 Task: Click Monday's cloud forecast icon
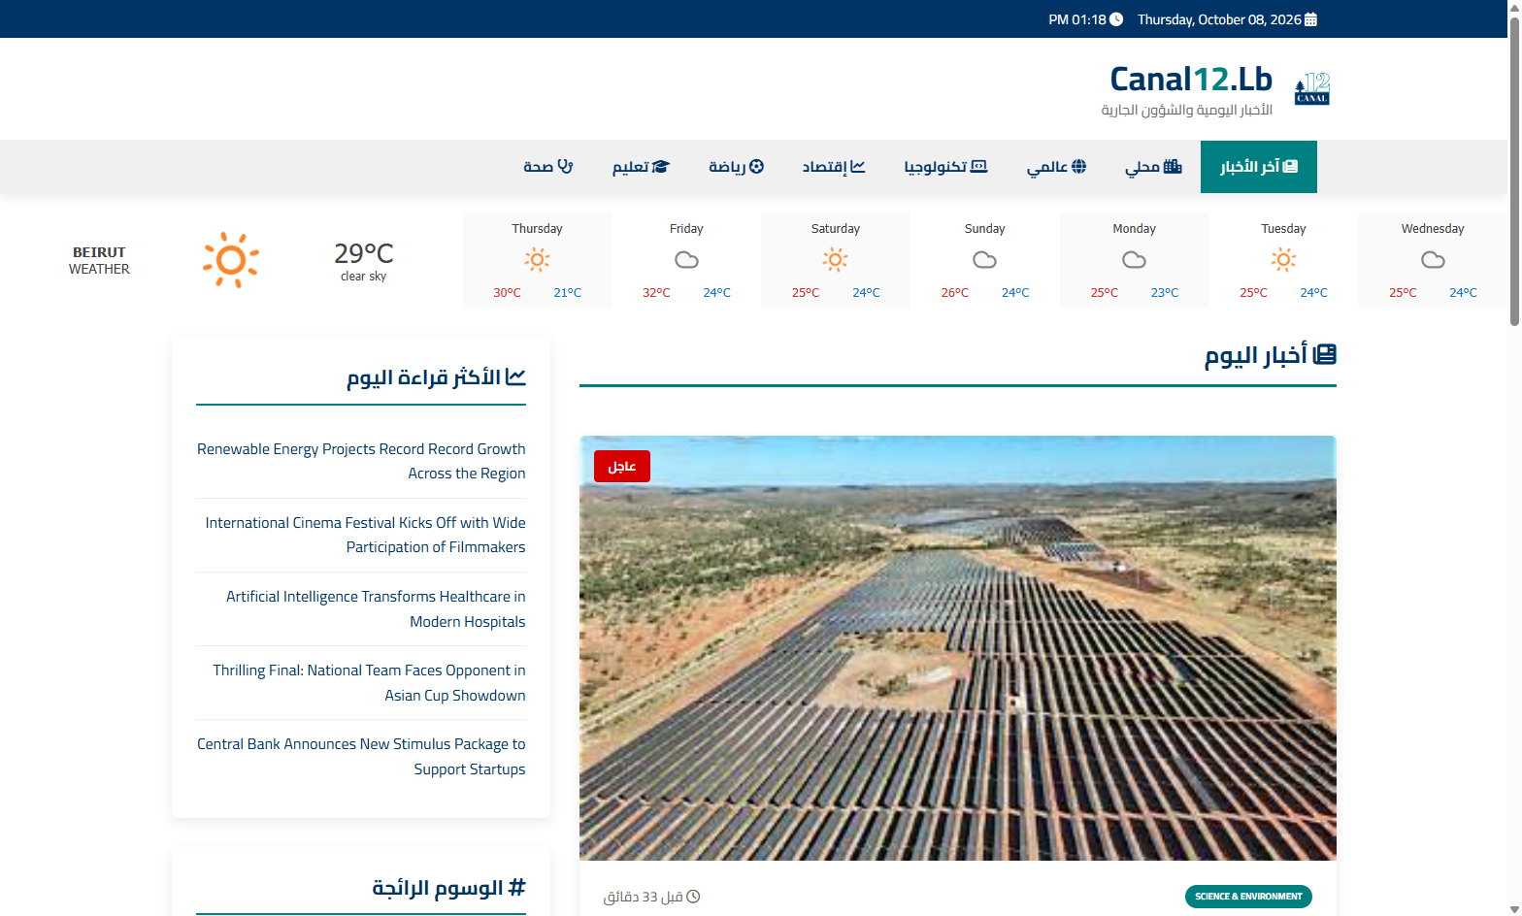point(1134,259)
